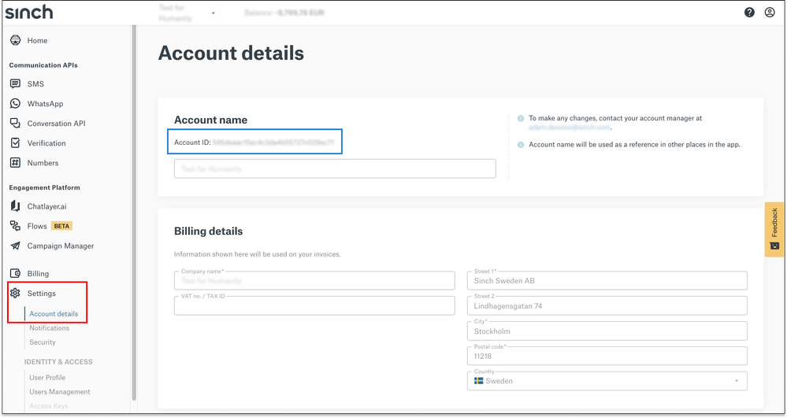
Task: Click Street 2 field Lindhagensgatan 74
Action: click(x=607, y=305)
